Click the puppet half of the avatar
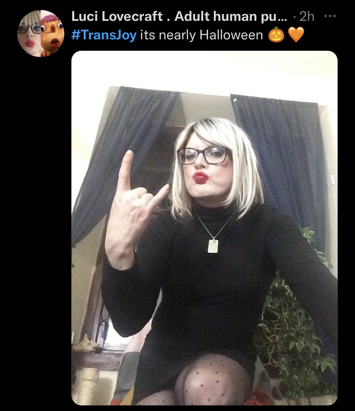Viewport: 355px width, 411px height. pyautogui.click(x=53, y=33)
